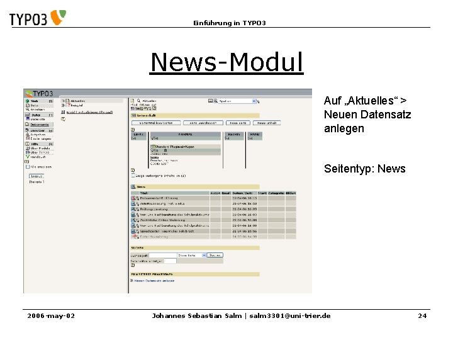
Task: Click the Standard Plugin content element icon
Action: tap(153, 147)
